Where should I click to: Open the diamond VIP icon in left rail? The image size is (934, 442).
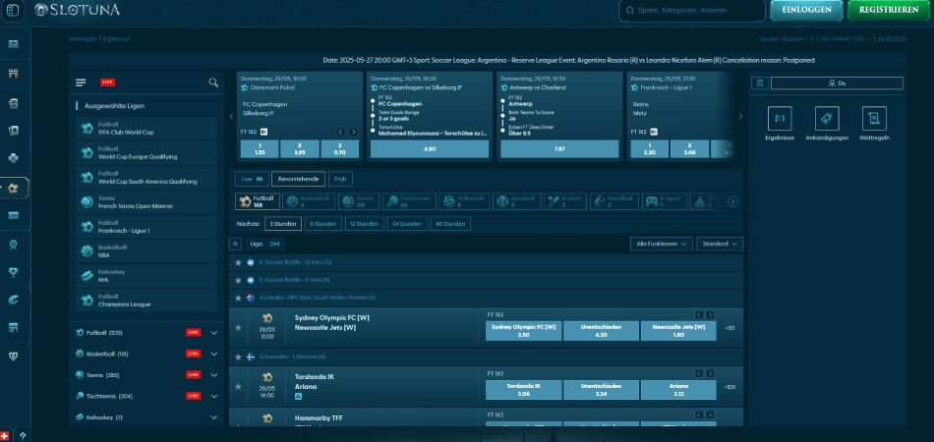13,356
